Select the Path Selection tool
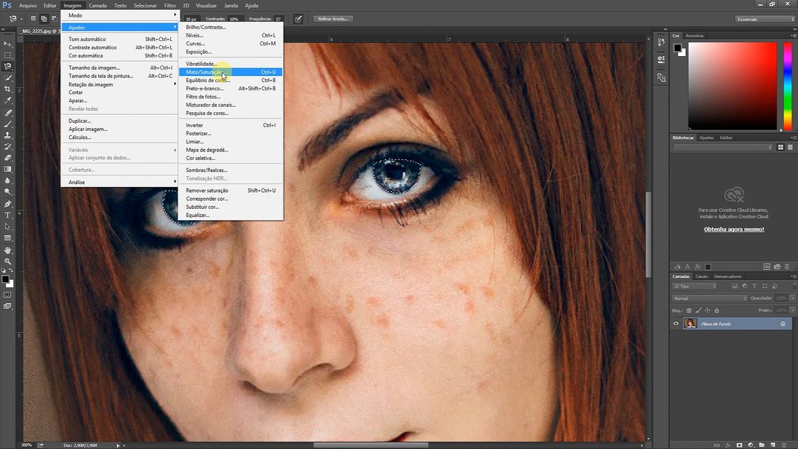Screen dimensions: 798x449 coord(8,226)
